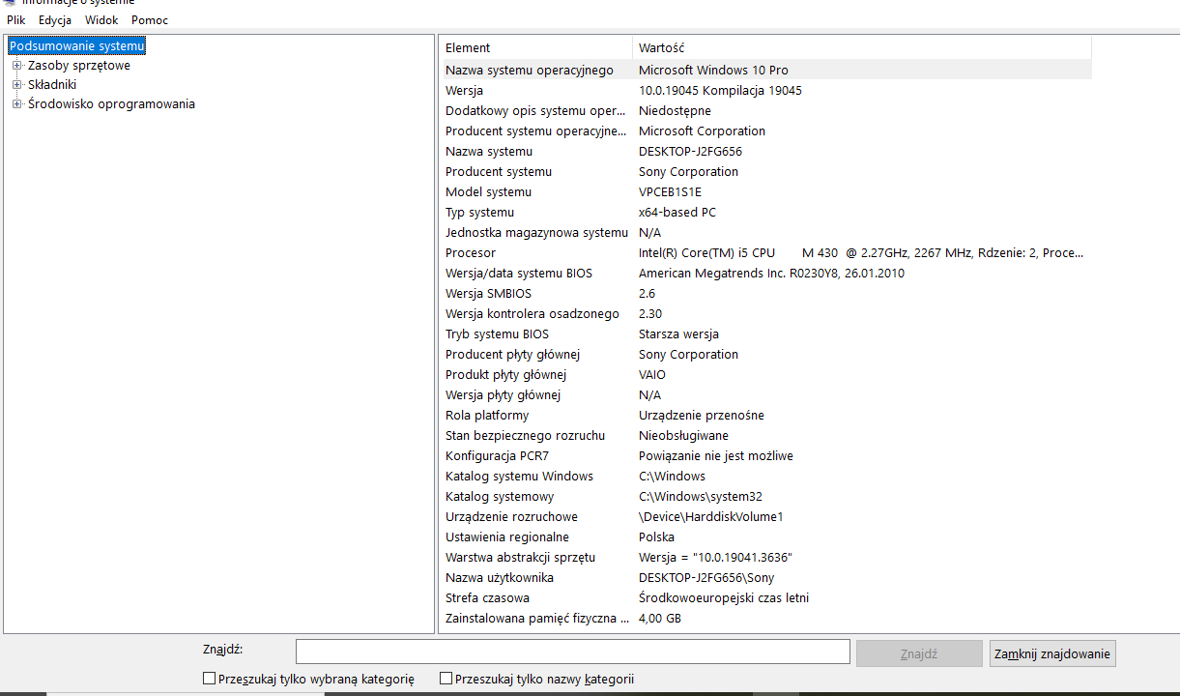This screenshot has width=1180, height=696.
Task: Click the value \Device\HarddiskVolume1
Action: tap(711, 516)
